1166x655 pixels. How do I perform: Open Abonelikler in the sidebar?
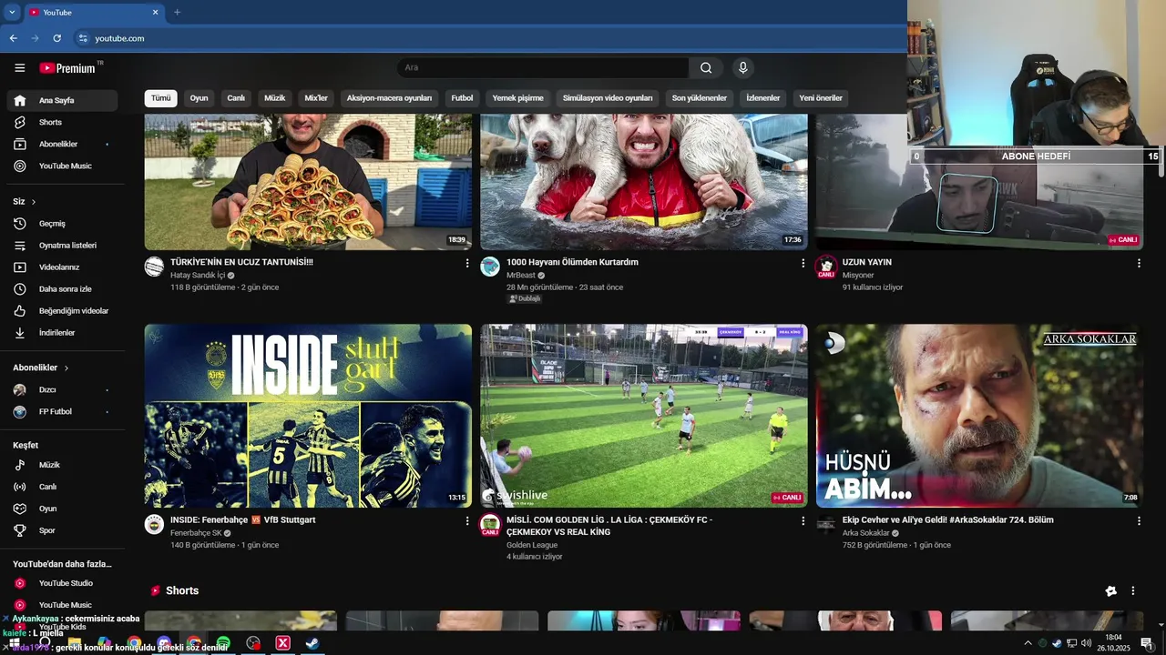pyautogui.click(x=62, y=144)
